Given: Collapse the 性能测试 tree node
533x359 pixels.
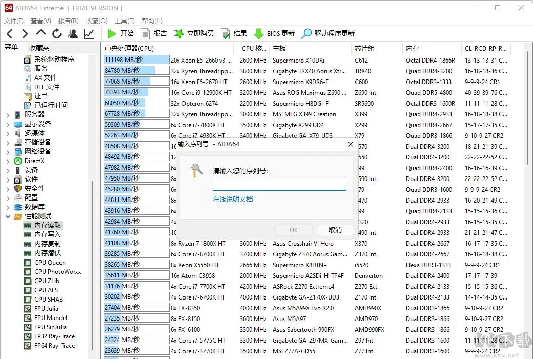Looking at the screenshot, I should [8, 216].
